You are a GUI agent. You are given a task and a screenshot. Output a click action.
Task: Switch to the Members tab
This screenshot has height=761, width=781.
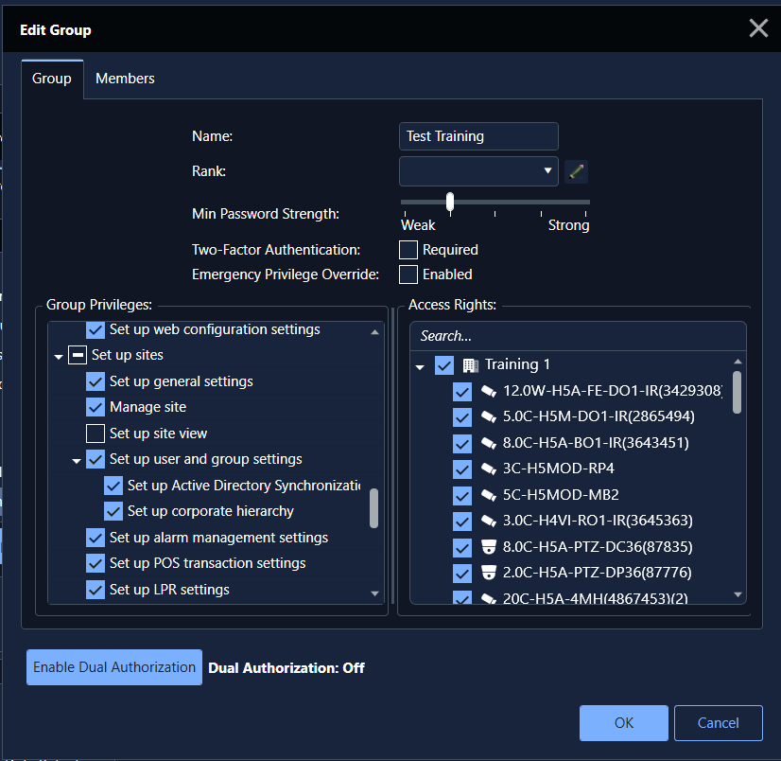(125, 79)
